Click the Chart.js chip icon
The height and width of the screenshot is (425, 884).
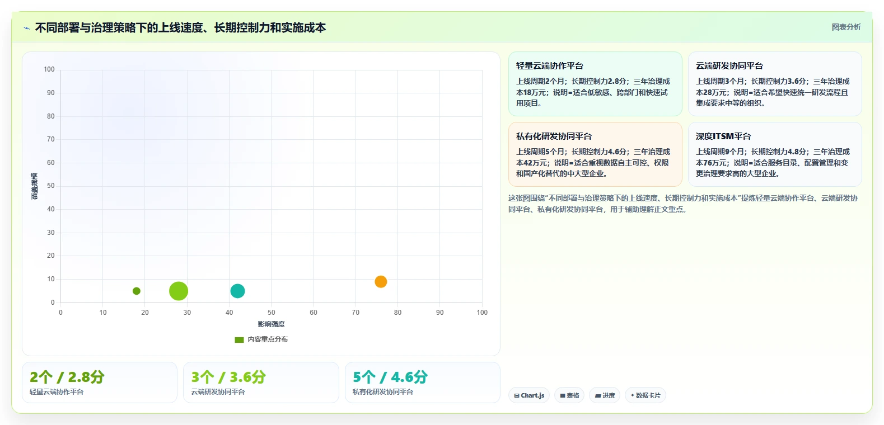pos(517,395)
